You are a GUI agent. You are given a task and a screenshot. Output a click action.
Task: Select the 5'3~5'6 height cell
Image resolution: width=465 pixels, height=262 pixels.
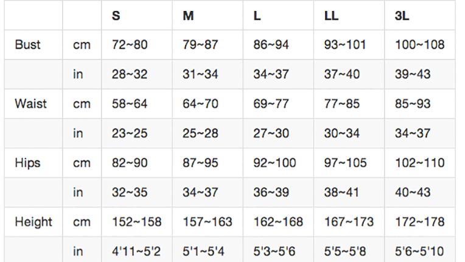tap(274, 251)
